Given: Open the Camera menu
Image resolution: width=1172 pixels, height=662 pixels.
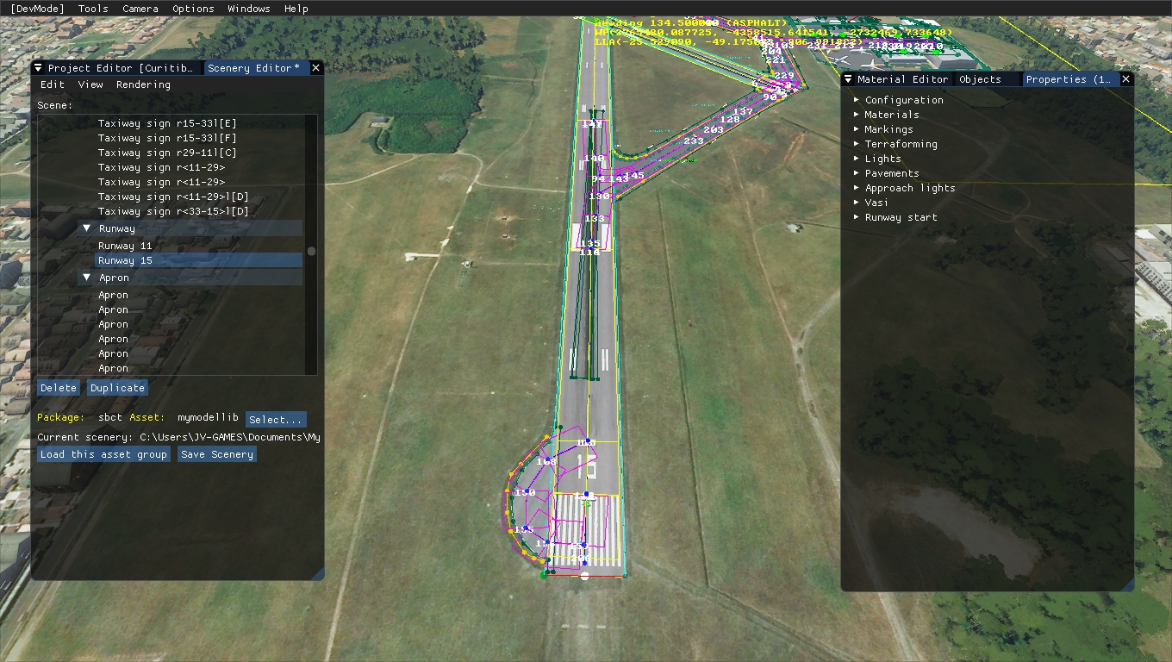Looking at the screenshot, I should [x=140, y=9].
